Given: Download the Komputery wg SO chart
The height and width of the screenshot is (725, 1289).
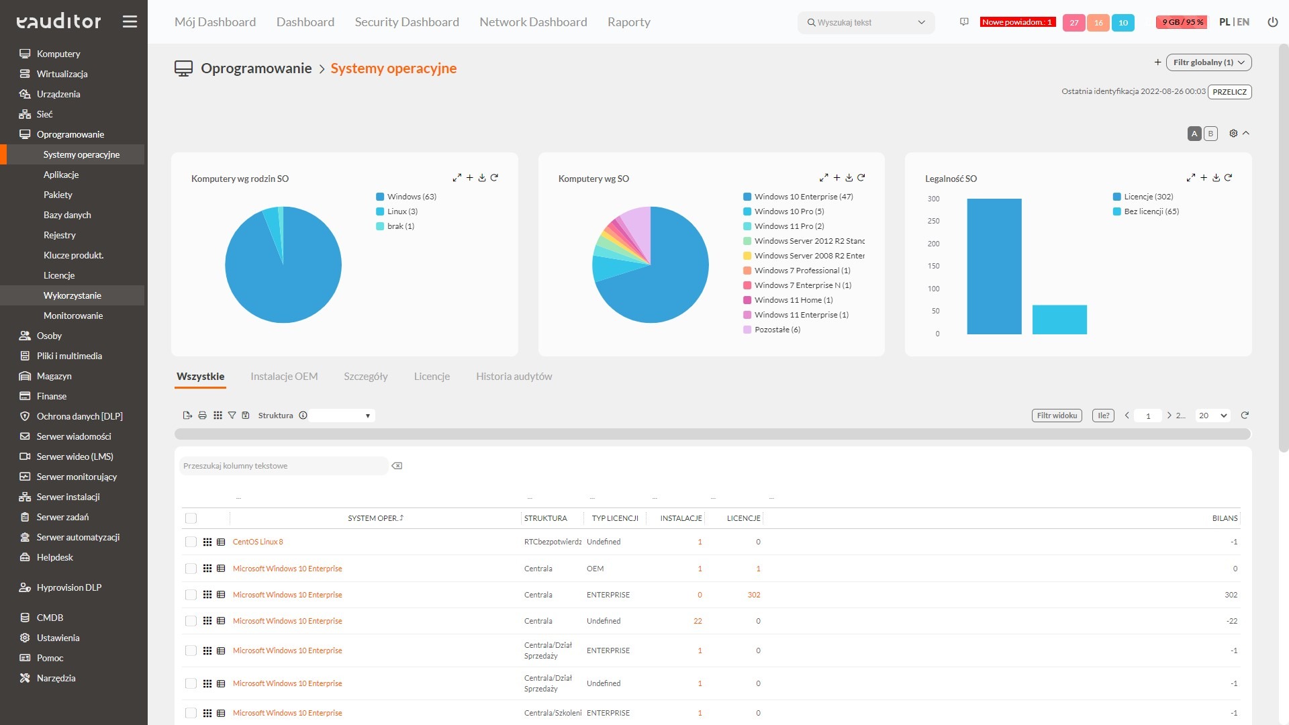Looking at the screenshot, I should [849, 178].
